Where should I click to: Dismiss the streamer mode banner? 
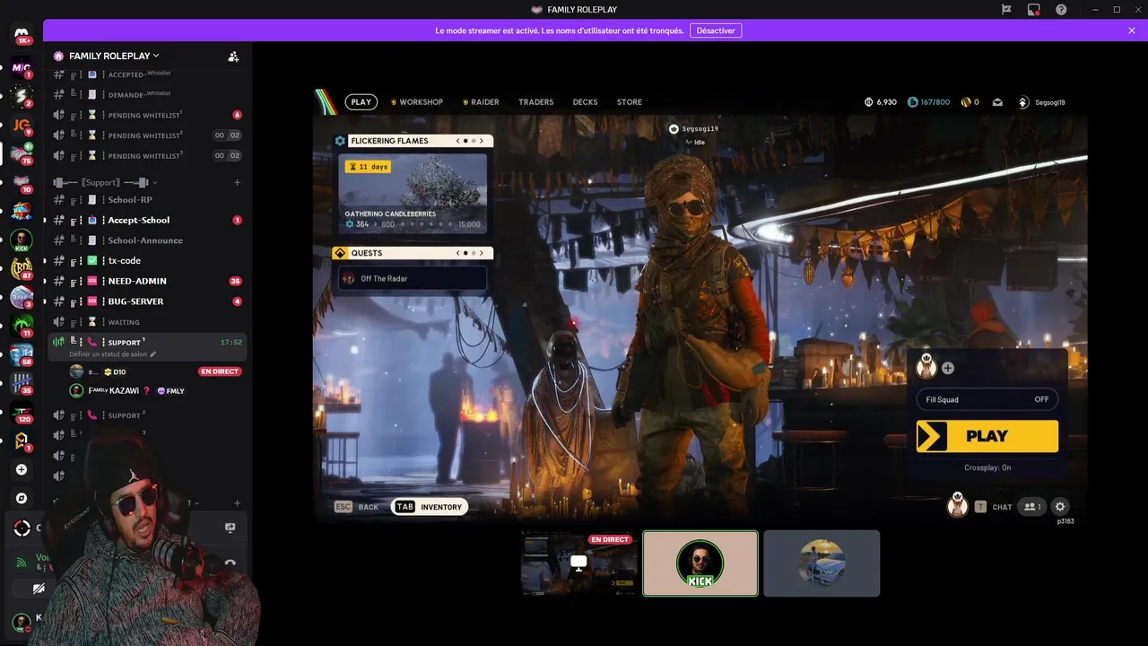pyautogui.click(x=1132, y=31)
